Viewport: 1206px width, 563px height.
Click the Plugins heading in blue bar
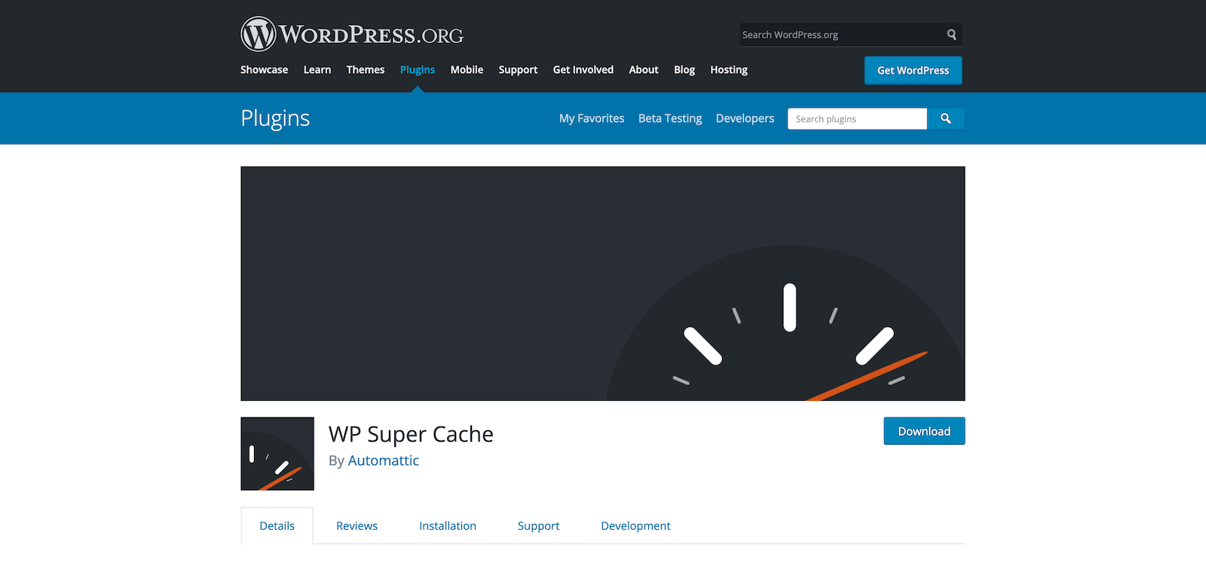[x=275, y=118]
